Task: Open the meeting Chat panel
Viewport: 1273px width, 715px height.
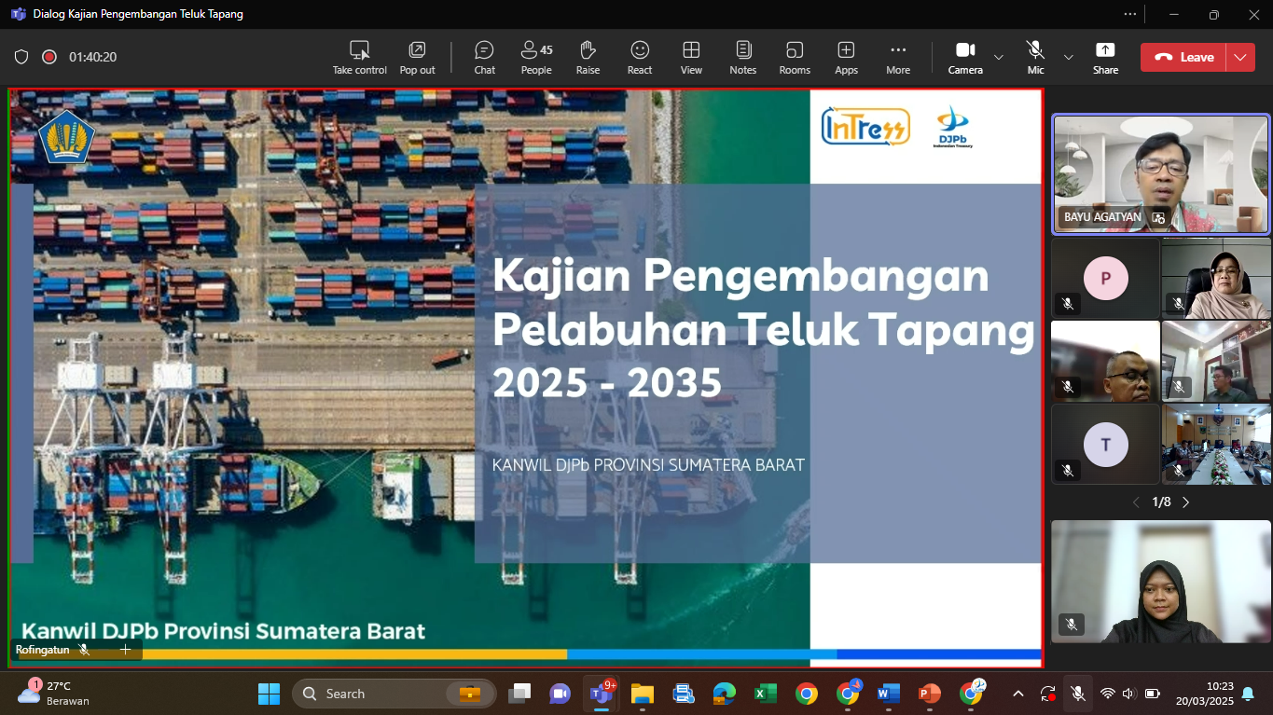Action: tap(484, 57)
